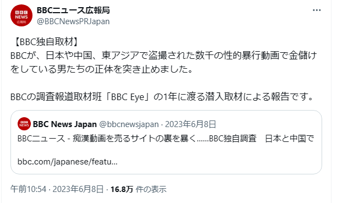This screenshot has height=203, width=337.
Task: Click the small BBC News Japan avatar
Action: [x=24, y=124]
